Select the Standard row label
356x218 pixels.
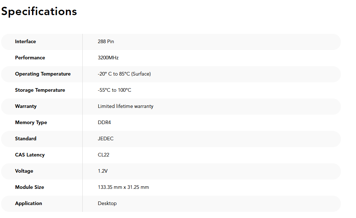[26, 138]
